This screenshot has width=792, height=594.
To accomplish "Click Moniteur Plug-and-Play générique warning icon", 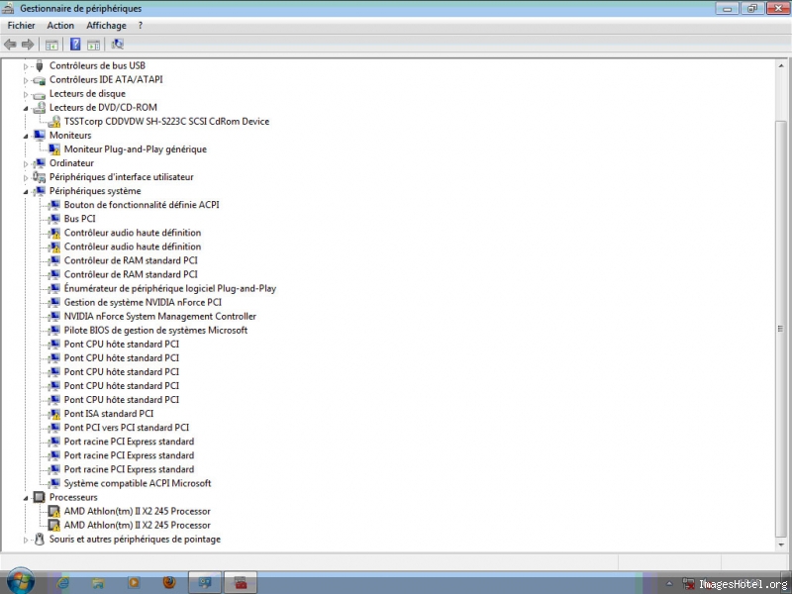I will (54, 149).
